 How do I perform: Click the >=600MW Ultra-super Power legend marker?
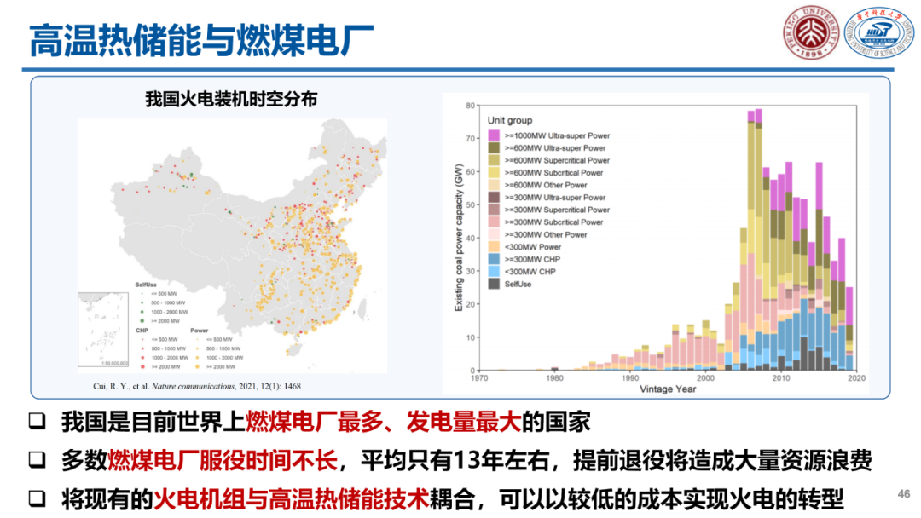click(495, 148)
